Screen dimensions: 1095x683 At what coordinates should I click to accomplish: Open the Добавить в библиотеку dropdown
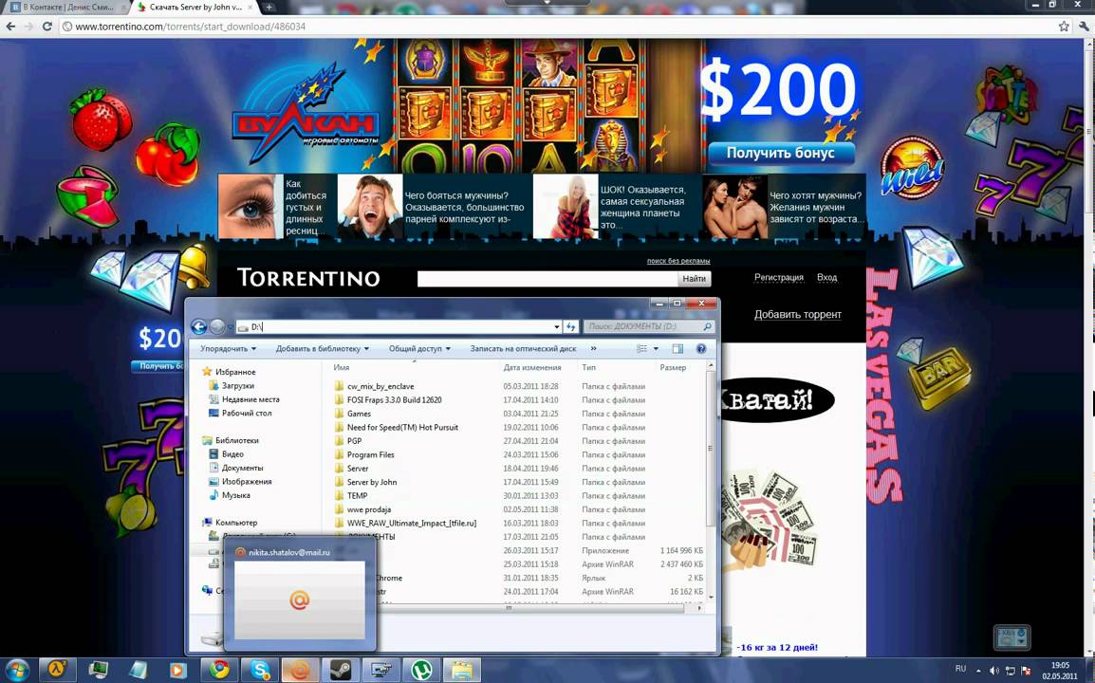point(322,348)
